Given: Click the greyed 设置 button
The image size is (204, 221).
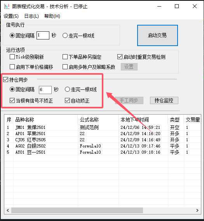Looking at the screenshot, I should click(x=129, y=67).
